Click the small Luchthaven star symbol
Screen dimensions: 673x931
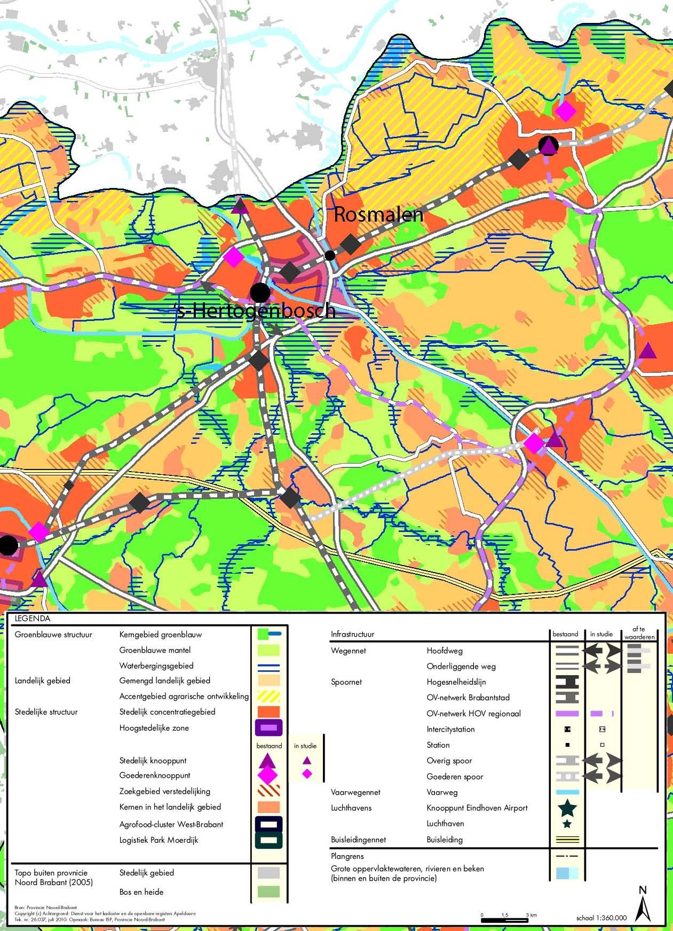[567, 824]
